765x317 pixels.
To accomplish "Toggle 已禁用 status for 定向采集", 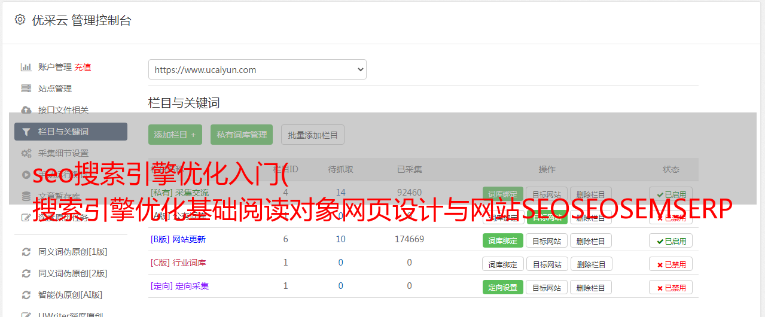I will 671,287.
